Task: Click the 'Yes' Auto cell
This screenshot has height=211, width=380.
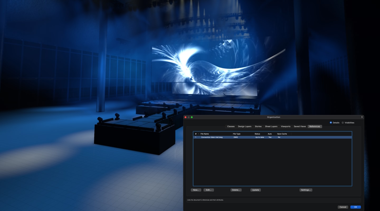Action: (270, 137)
